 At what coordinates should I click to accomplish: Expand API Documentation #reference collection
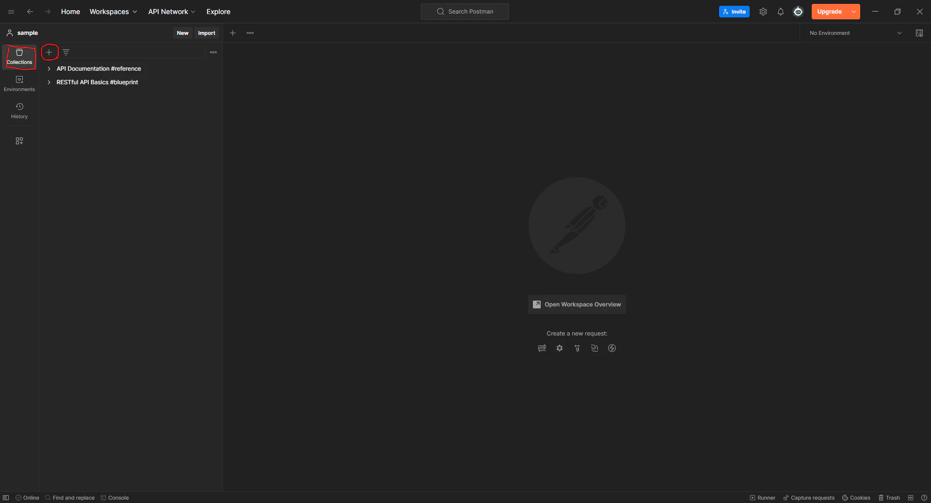click(49, 69)
